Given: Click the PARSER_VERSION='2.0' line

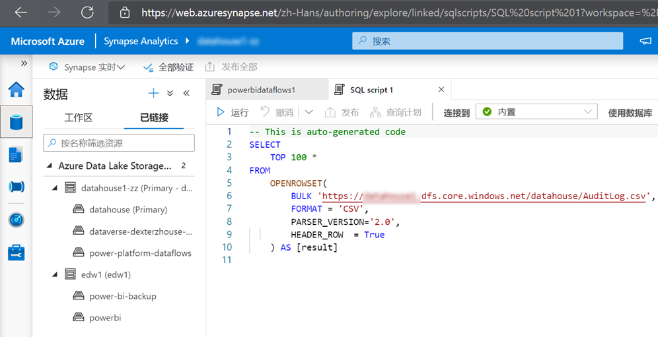Looking at the screenshot, I should pos(346,222).
